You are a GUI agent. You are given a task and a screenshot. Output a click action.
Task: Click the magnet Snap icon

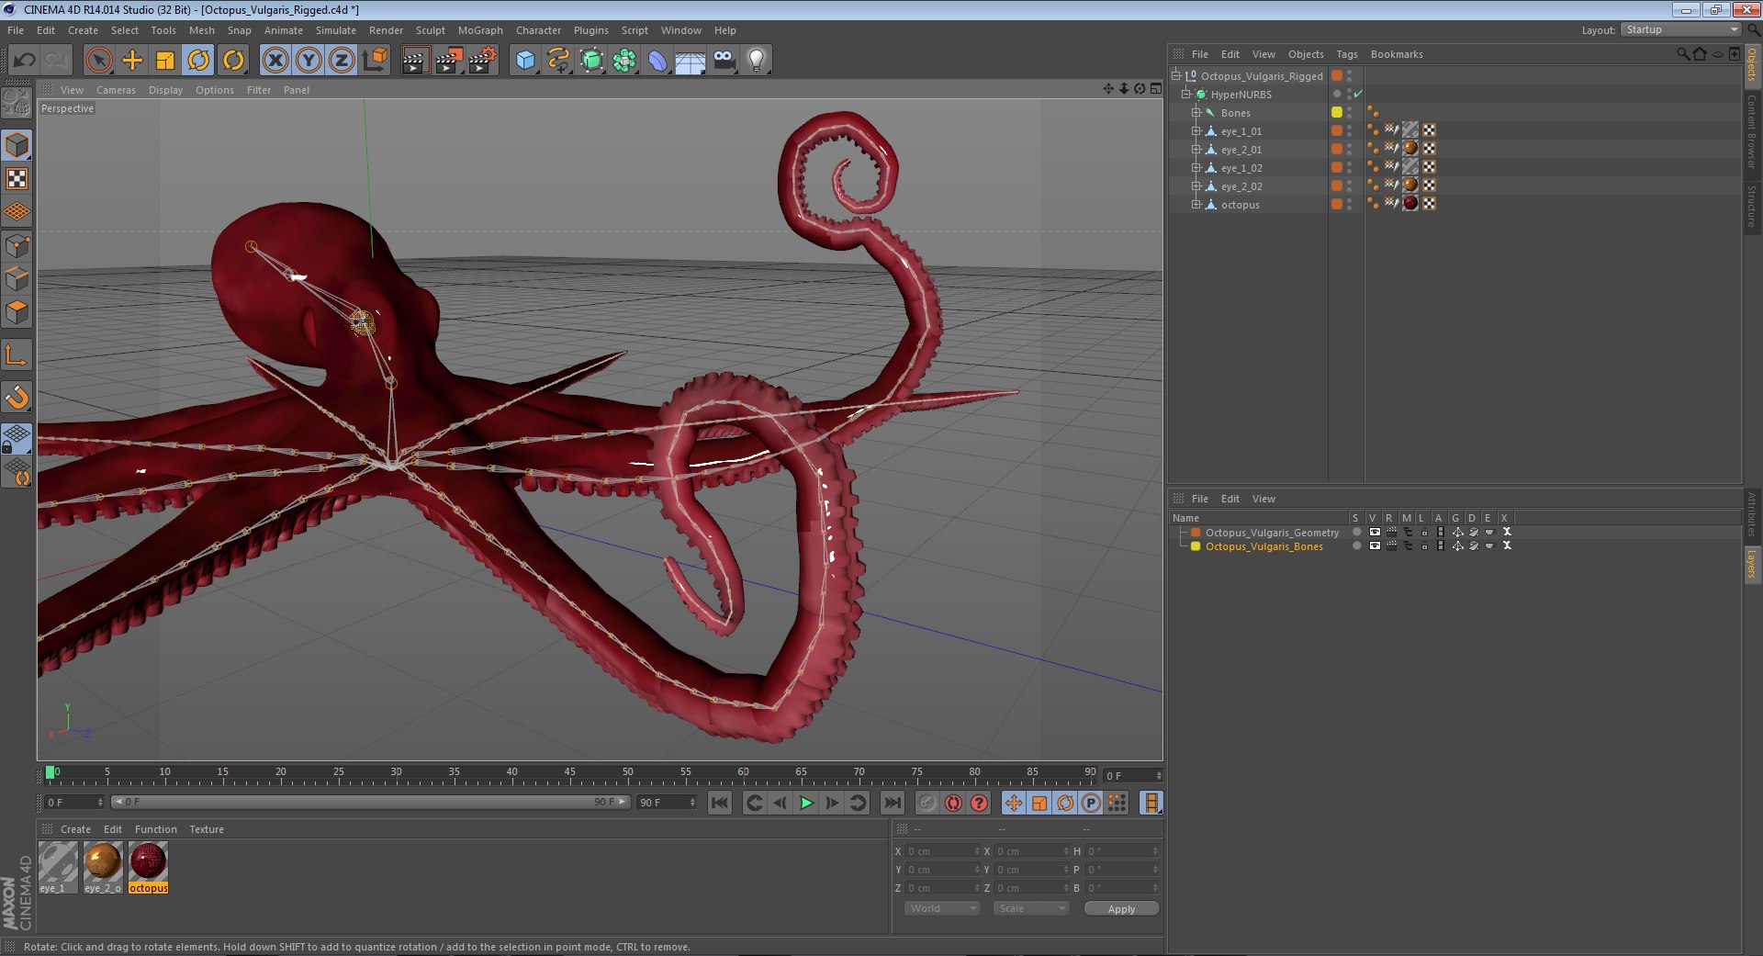(x=17, y=397)
